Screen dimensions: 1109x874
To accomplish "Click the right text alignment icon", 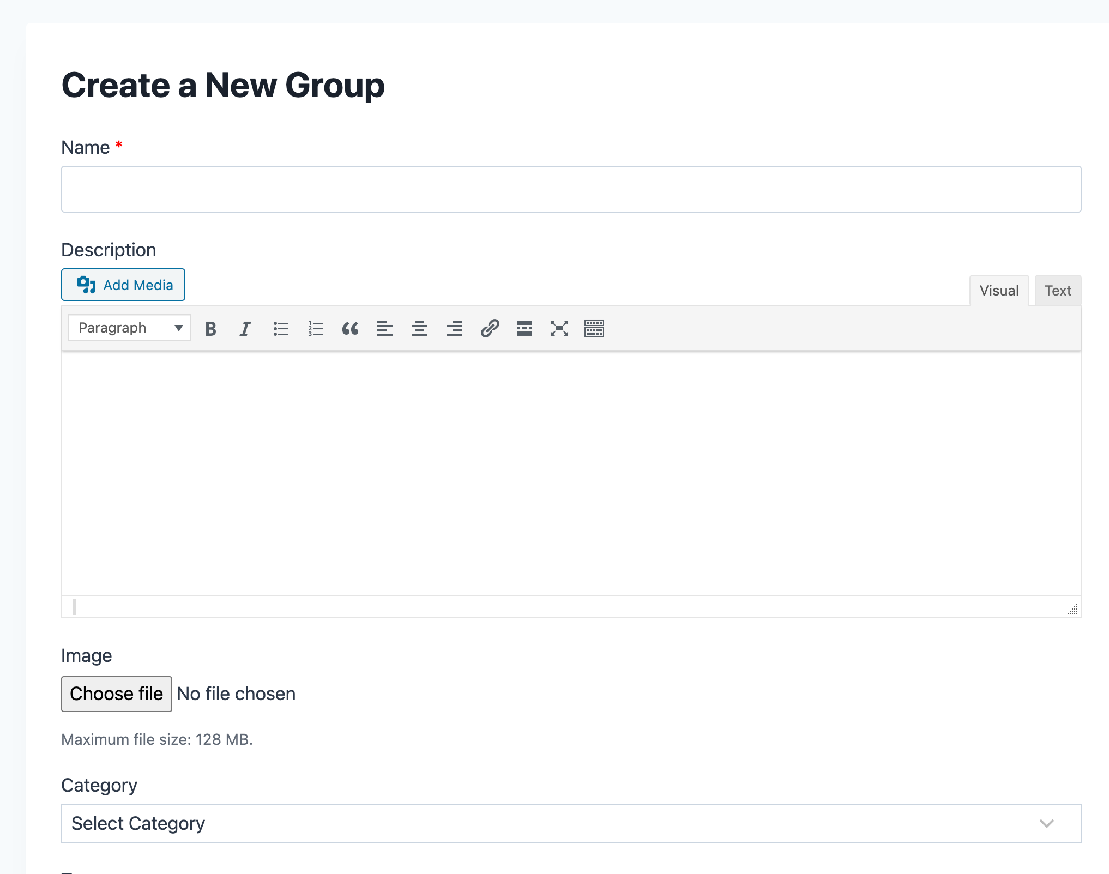I will (x=455, y=327).
